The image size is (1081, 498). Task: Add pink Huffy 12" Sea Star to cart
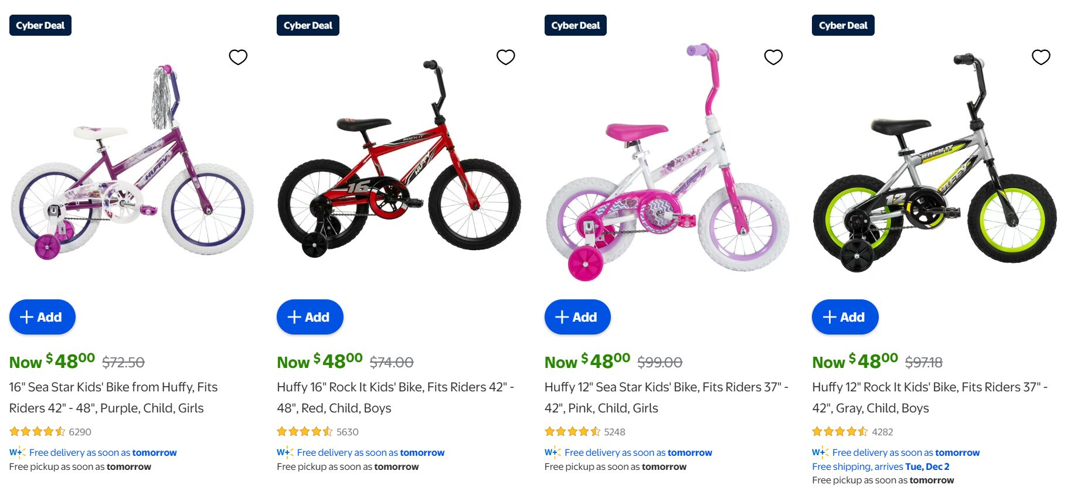click(577, 317)
